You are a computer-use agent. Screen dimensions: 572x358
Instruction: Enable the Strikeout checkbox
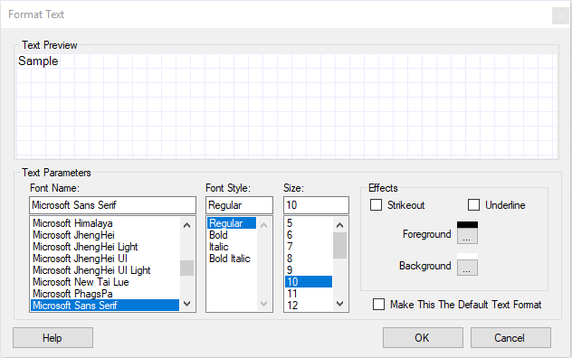(377, 205)
